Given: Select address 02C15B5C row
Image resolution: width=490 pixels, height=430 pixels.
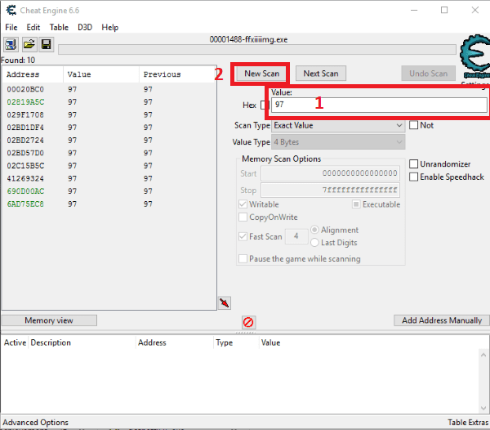Looking at the screenshot, I should tap(109, 166).
